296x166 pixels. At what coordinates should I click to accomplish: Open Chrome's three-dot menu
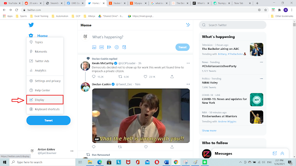click(292, 10)
